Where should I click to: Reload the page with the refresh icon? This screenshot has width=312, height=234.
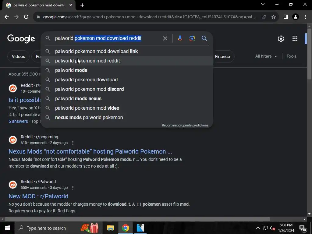pos(26,17)
